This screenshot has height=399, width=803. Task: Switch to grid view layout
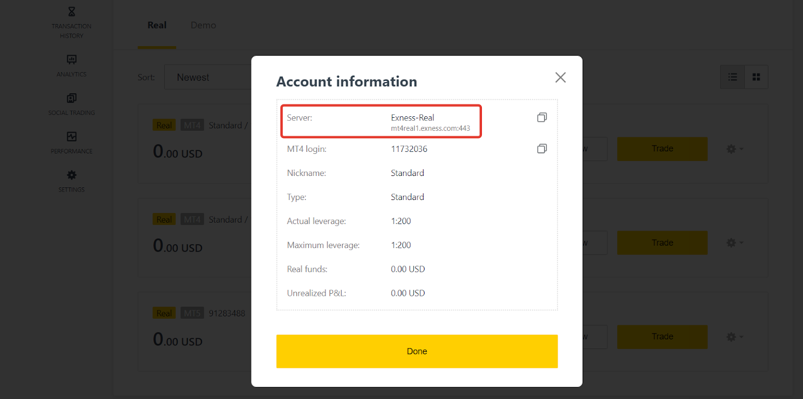pos(756,77)
